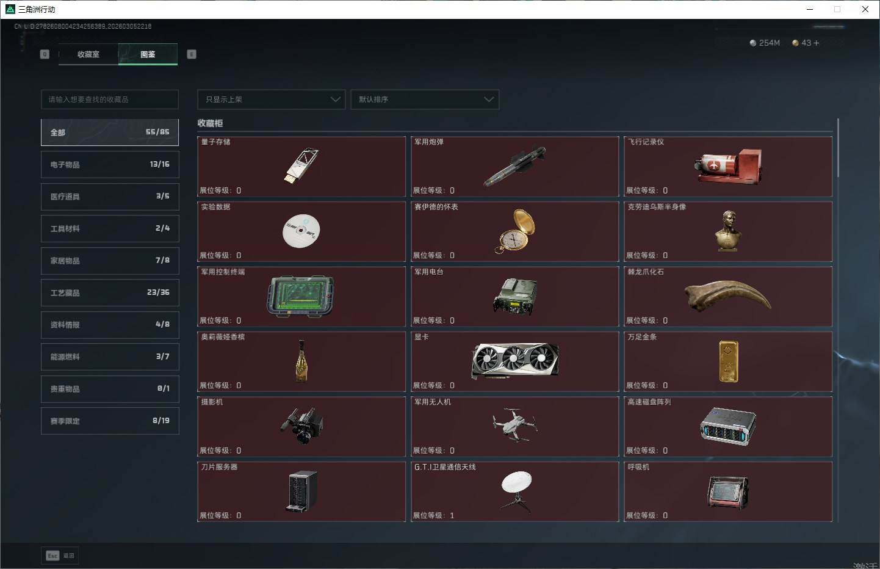This screenshot has height=569, width=880.
Task: Filter by 医疗道具 category
Action: [110, 197]
